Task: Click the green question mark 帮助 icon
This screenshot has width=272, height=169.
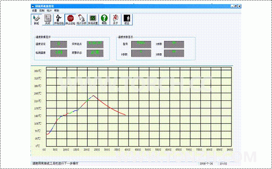Action: coord(104,20)
